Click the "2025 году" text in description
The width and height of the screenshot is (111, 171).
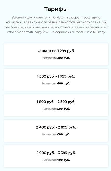pyautogui.click(x=97, y=32)
